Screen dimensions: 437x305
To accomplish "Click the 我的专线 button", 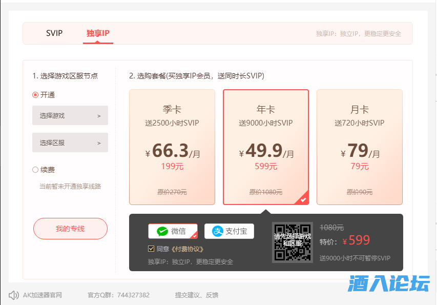I will pyautogui.click(x=70, y=229).
